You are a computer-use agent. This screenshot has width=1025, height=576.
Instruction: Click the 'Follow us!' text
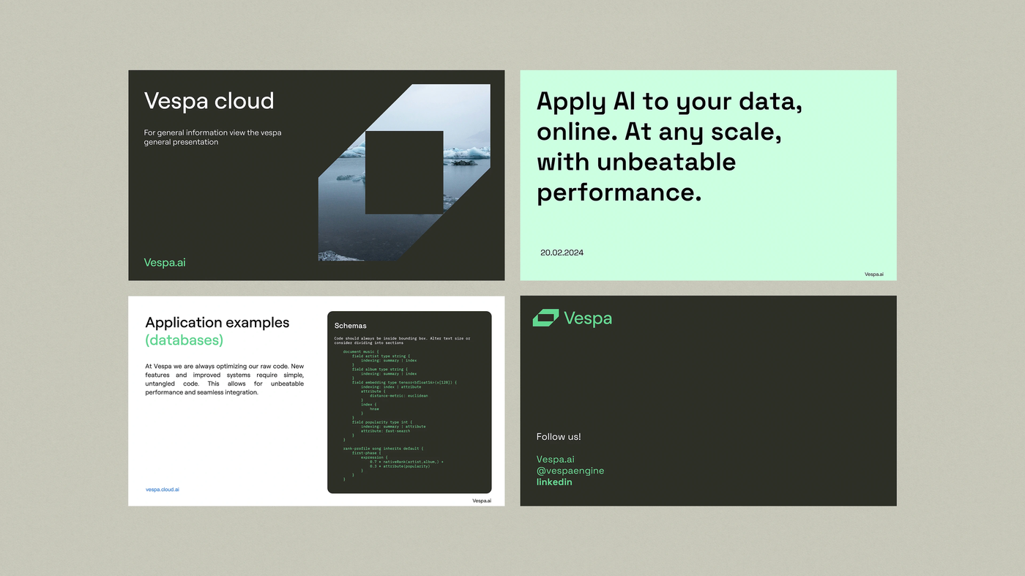tap(559, 437)
